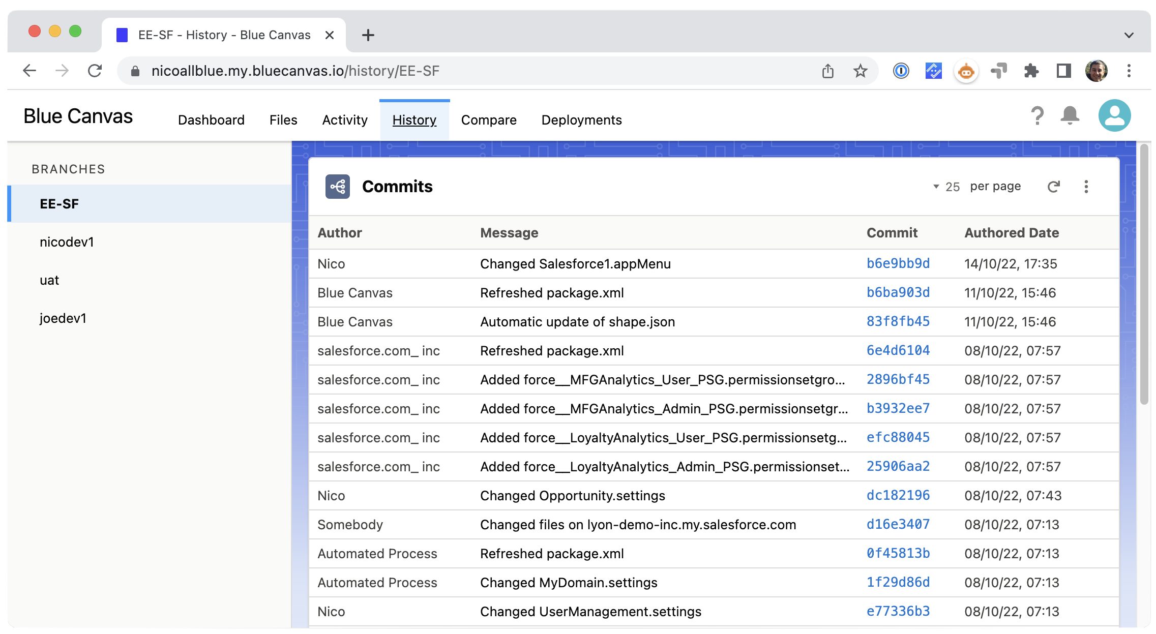Select the nicodev1 branch
Screen dimensions: 1156x634
point(149,242)
